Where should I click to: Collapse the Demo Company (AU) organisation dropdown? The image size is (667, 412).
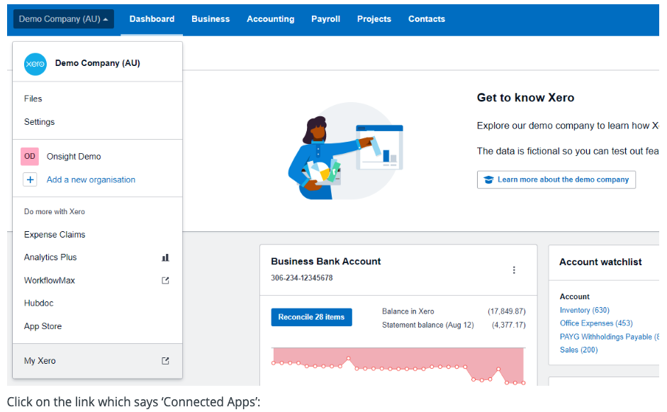tap(64, 19)
